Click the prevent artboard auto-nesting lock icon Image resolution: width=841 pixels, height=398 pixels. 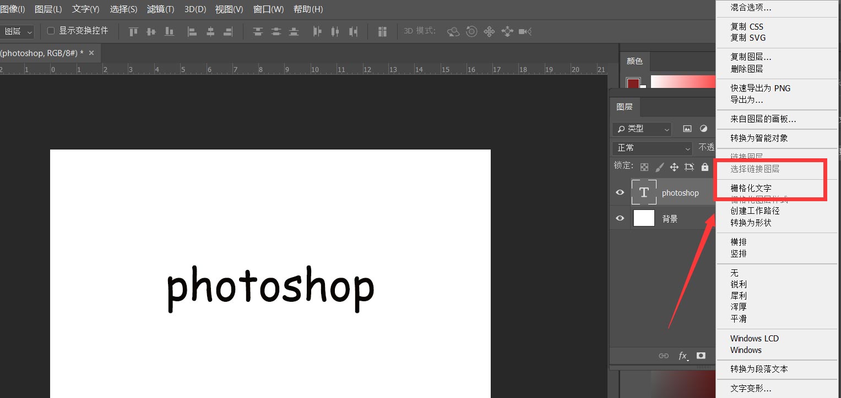pyautogui.click(x=689, y=167)
